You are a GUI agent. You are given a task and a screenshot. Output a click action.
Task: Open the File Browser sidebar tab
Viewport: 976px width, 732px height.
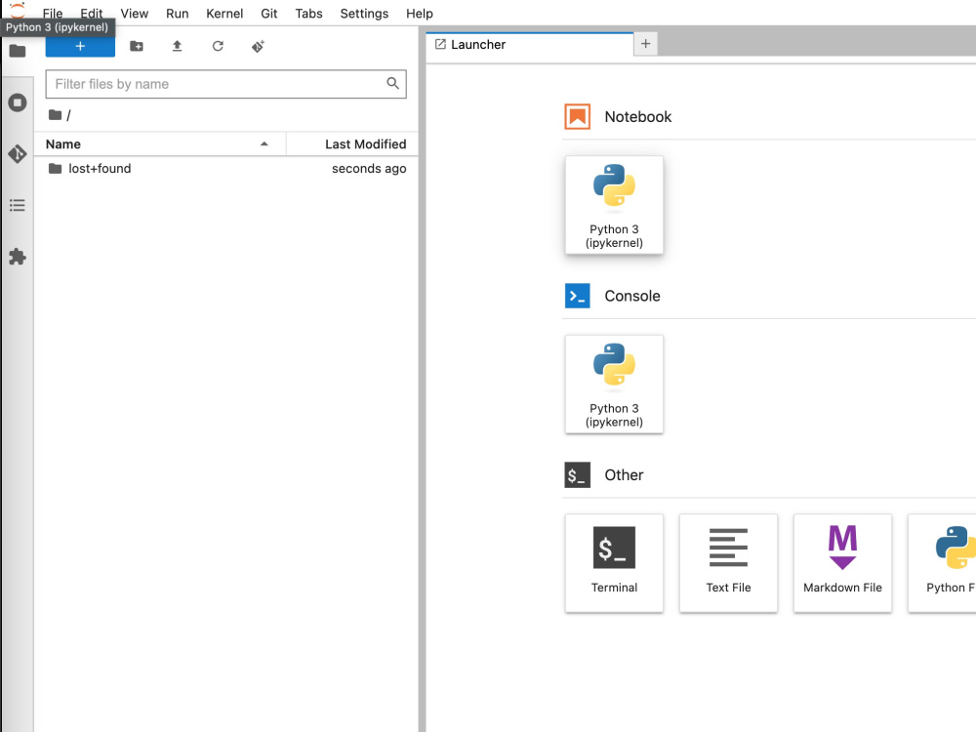pyautogui.click(x=18, y=51)
